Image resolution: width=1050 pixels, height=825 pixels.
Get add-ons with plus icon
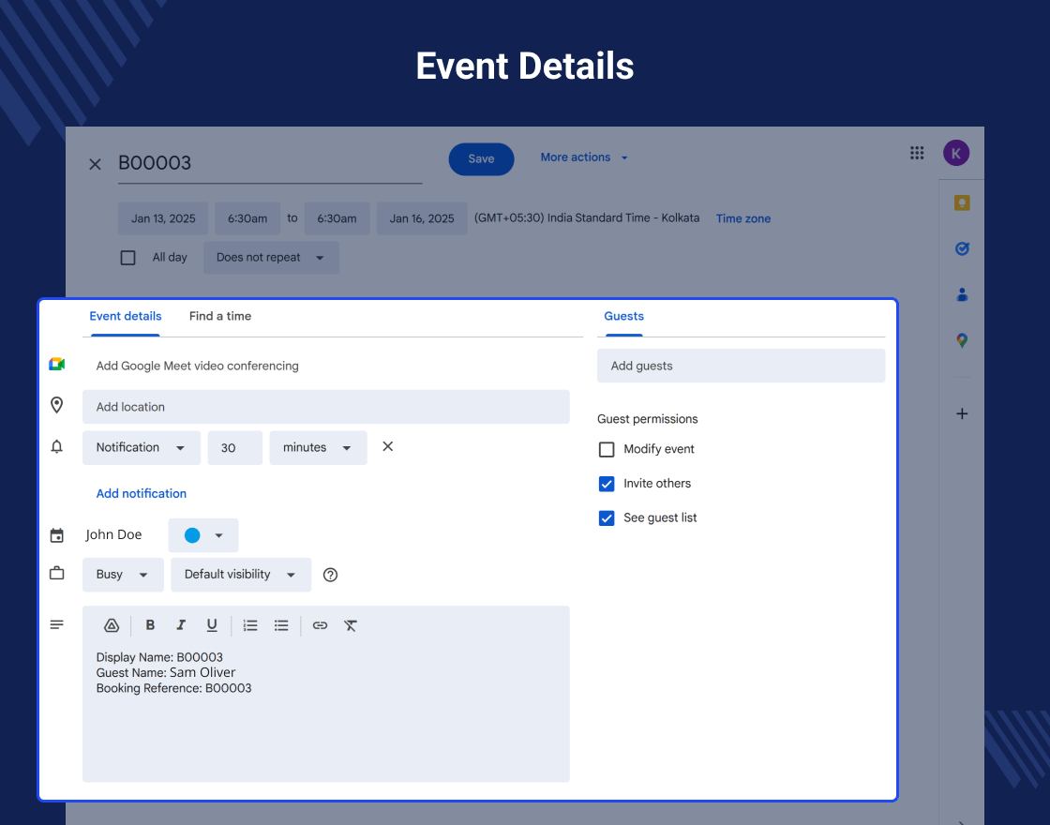pos(962,413)
